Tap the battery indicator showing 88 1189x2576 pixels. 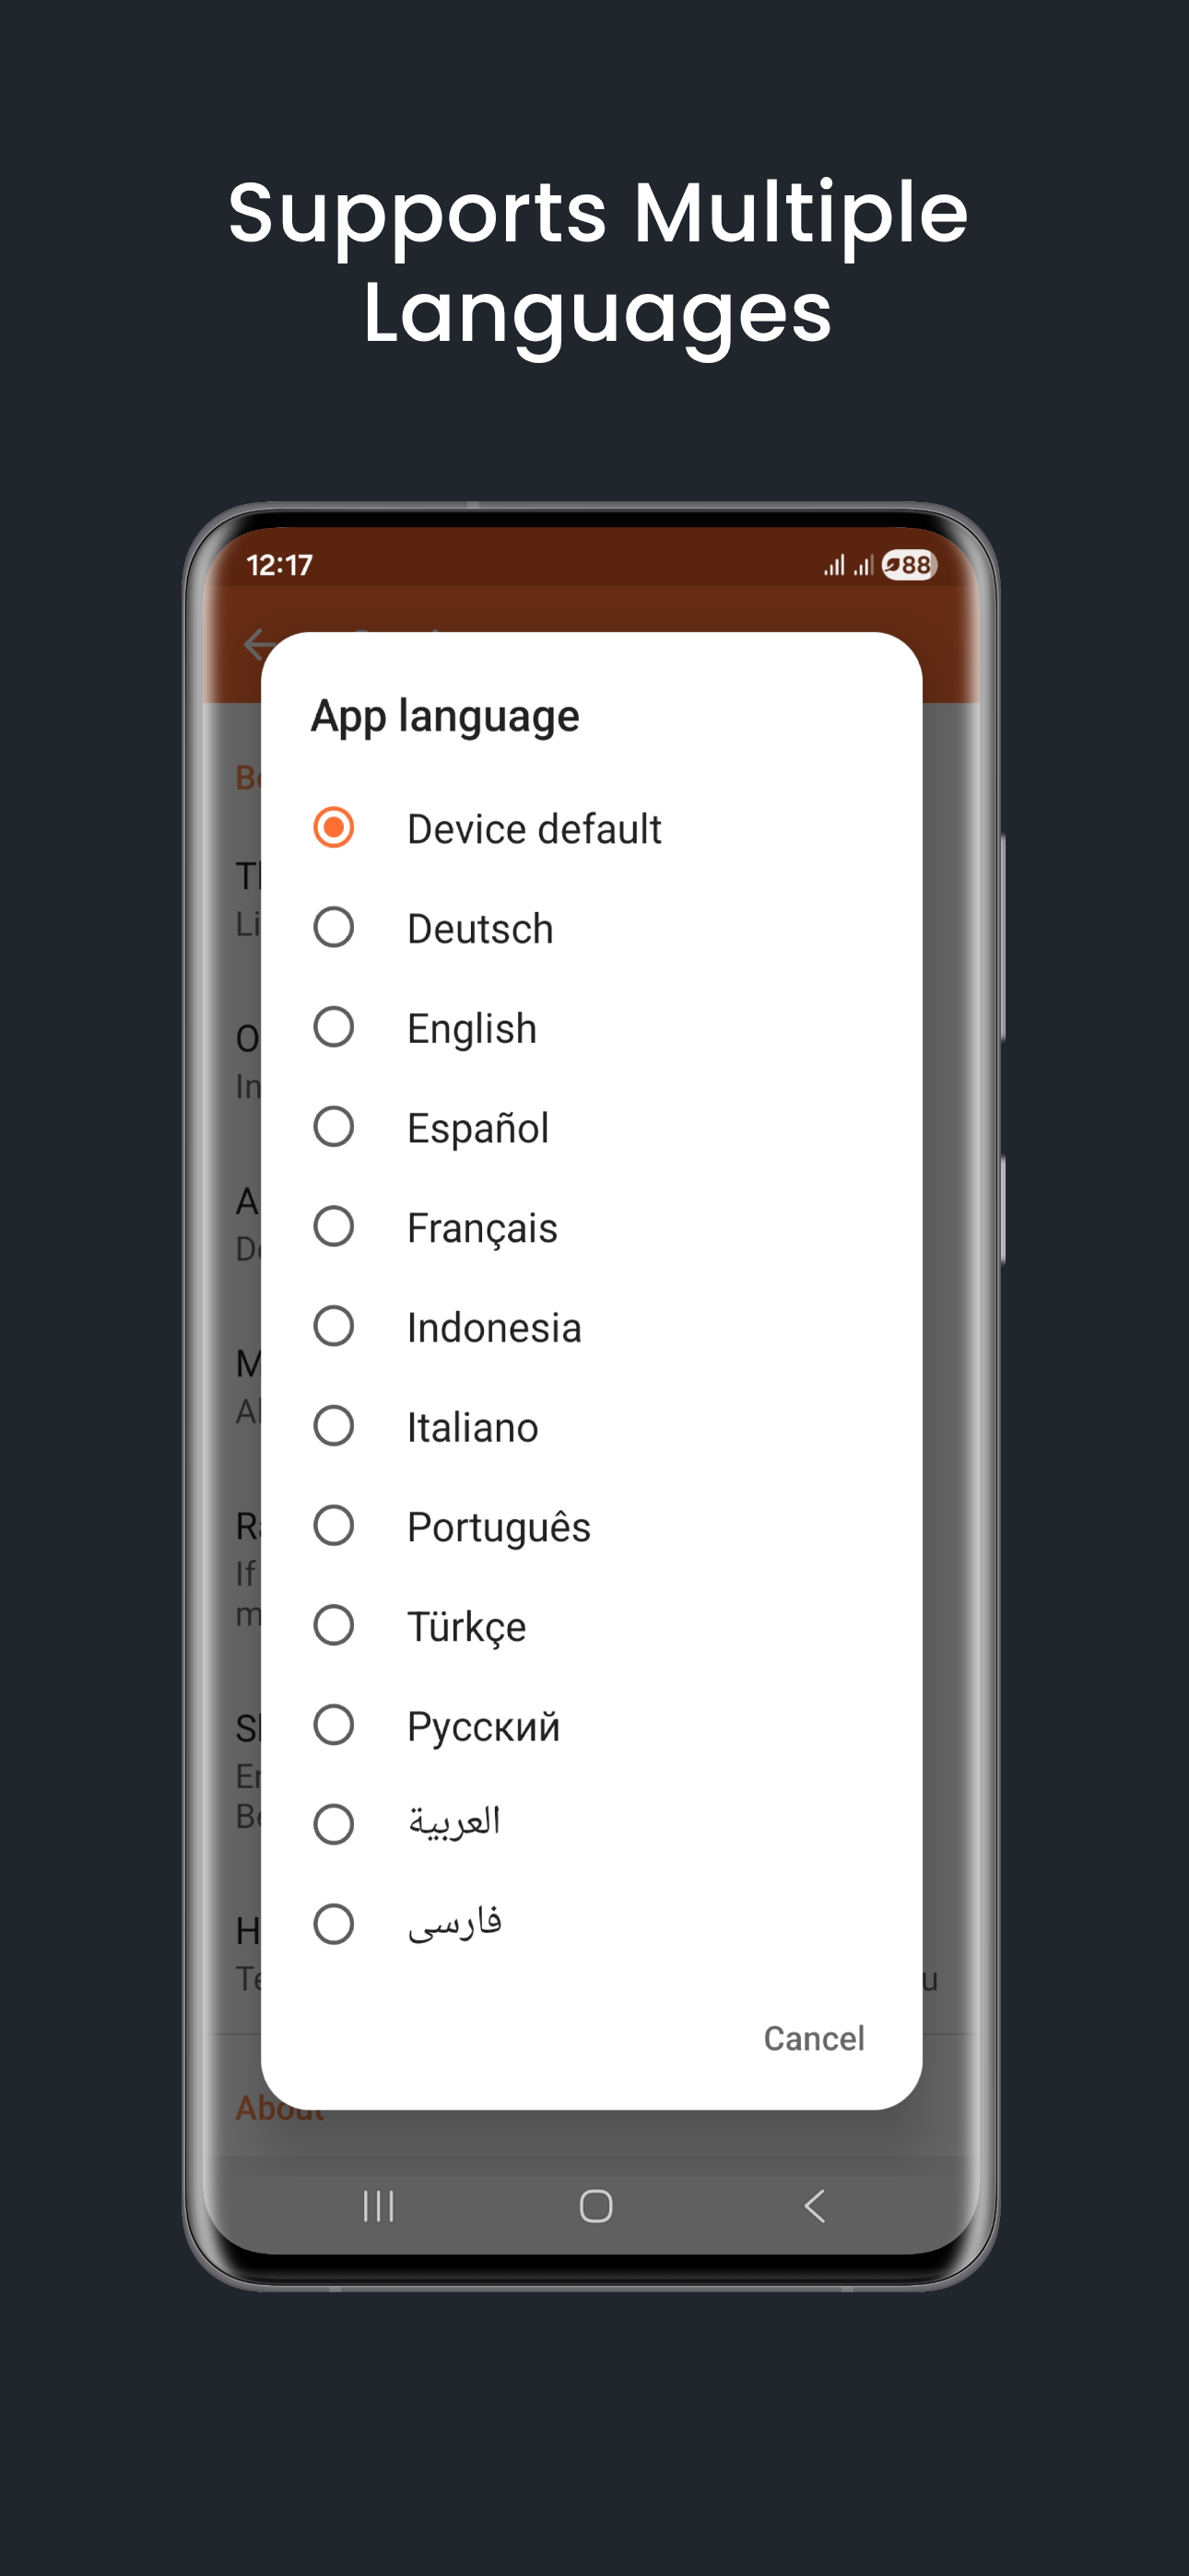pos(909,565)
